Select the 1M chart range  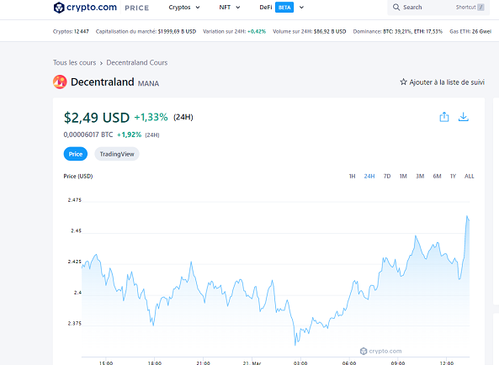pyautogui.click(x=403, y=176)
